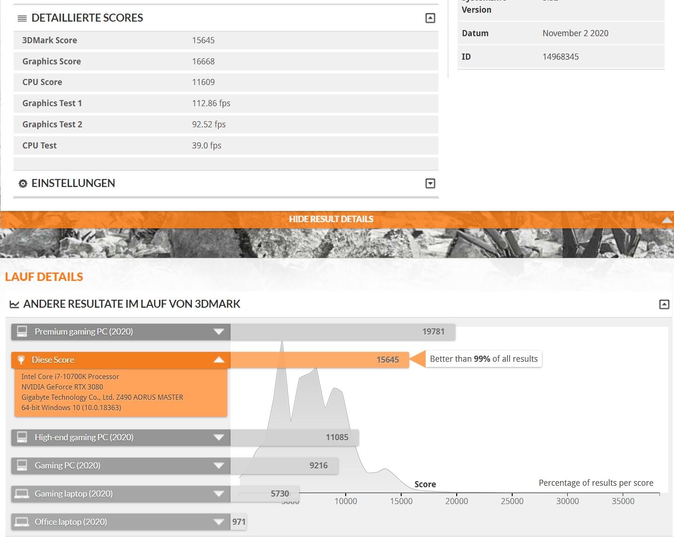Expand the Gaming laptop (2020) row
The image size is (674, 537).
tap(219, 494)
